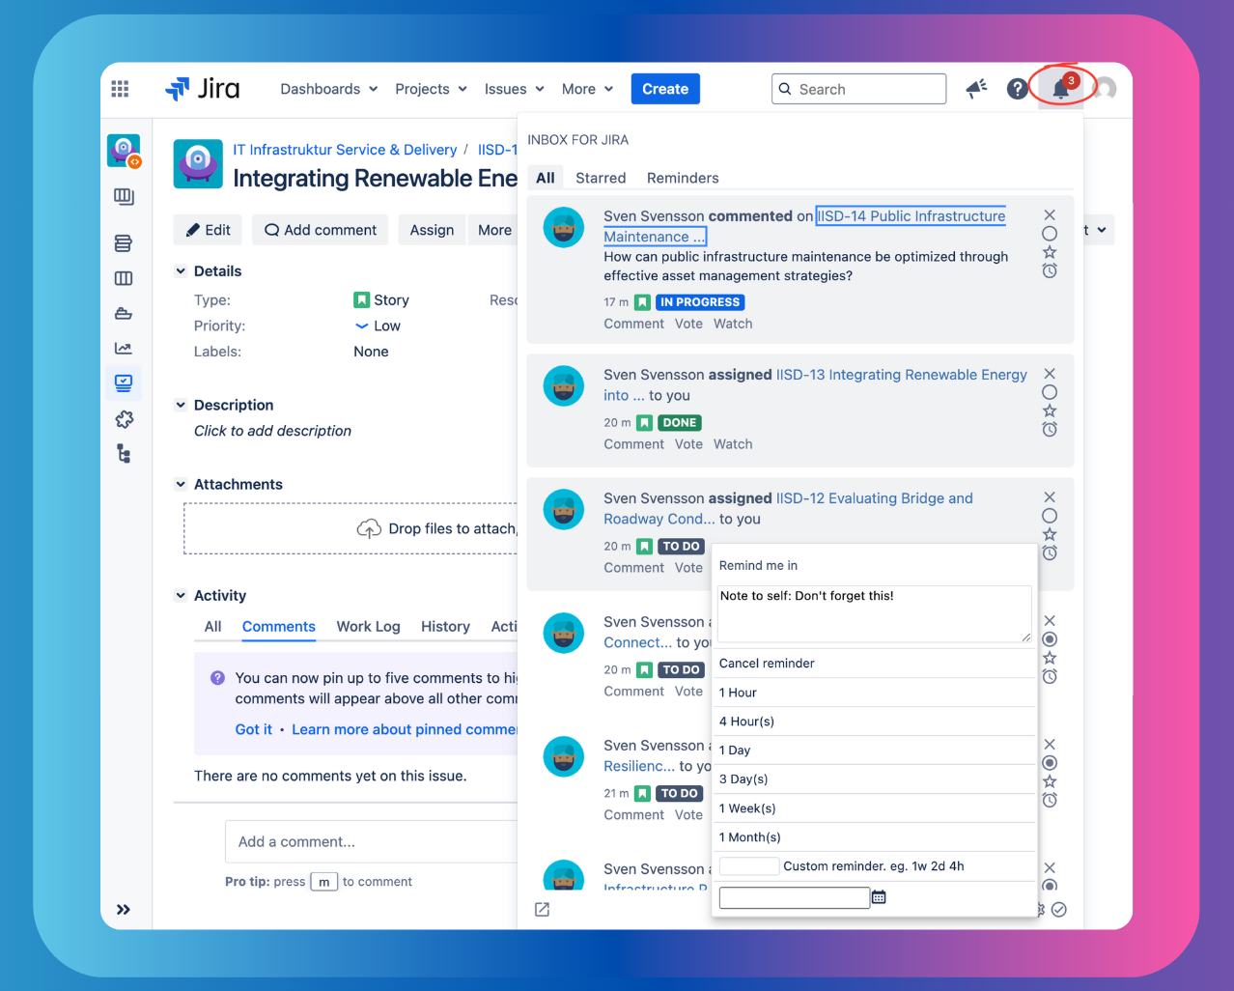Select the Work Log activity tab

pyautogui.click(x=368, y=627)
